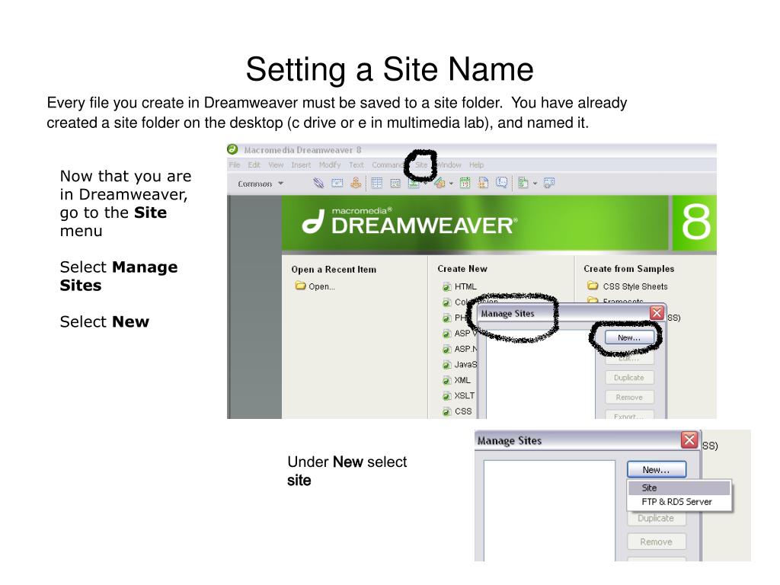Click Duplicate in dialog overlapping Create New

tap(629, 378)
